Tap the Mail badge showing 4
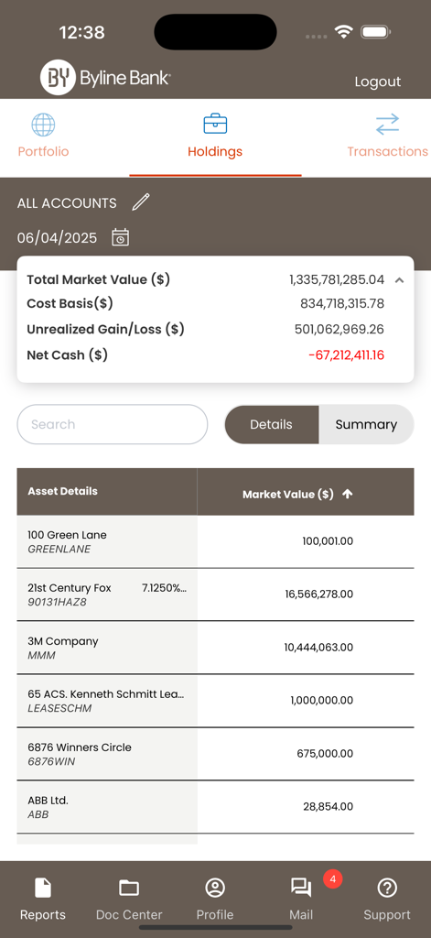The image size is (431, 938). coord(333,878)
